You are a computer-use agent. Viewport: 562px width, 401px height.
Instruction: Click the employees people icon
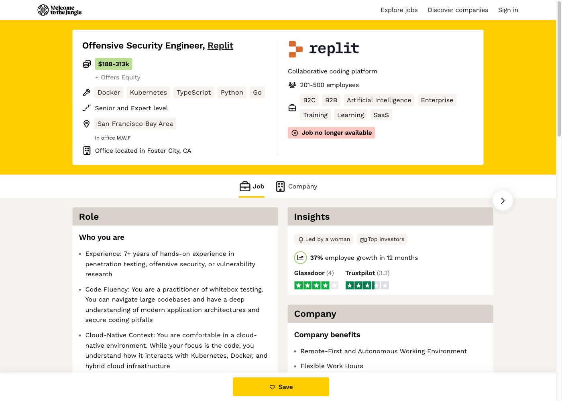tap(292, 85)
